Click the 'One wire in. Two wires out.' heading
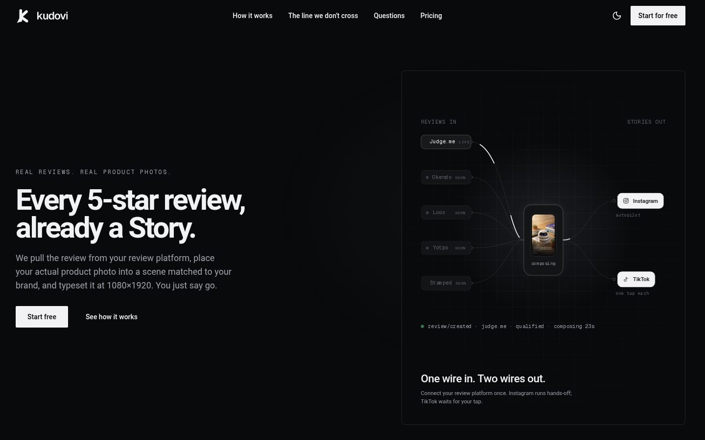Screen dimensions: 705x440 point(483,378)
